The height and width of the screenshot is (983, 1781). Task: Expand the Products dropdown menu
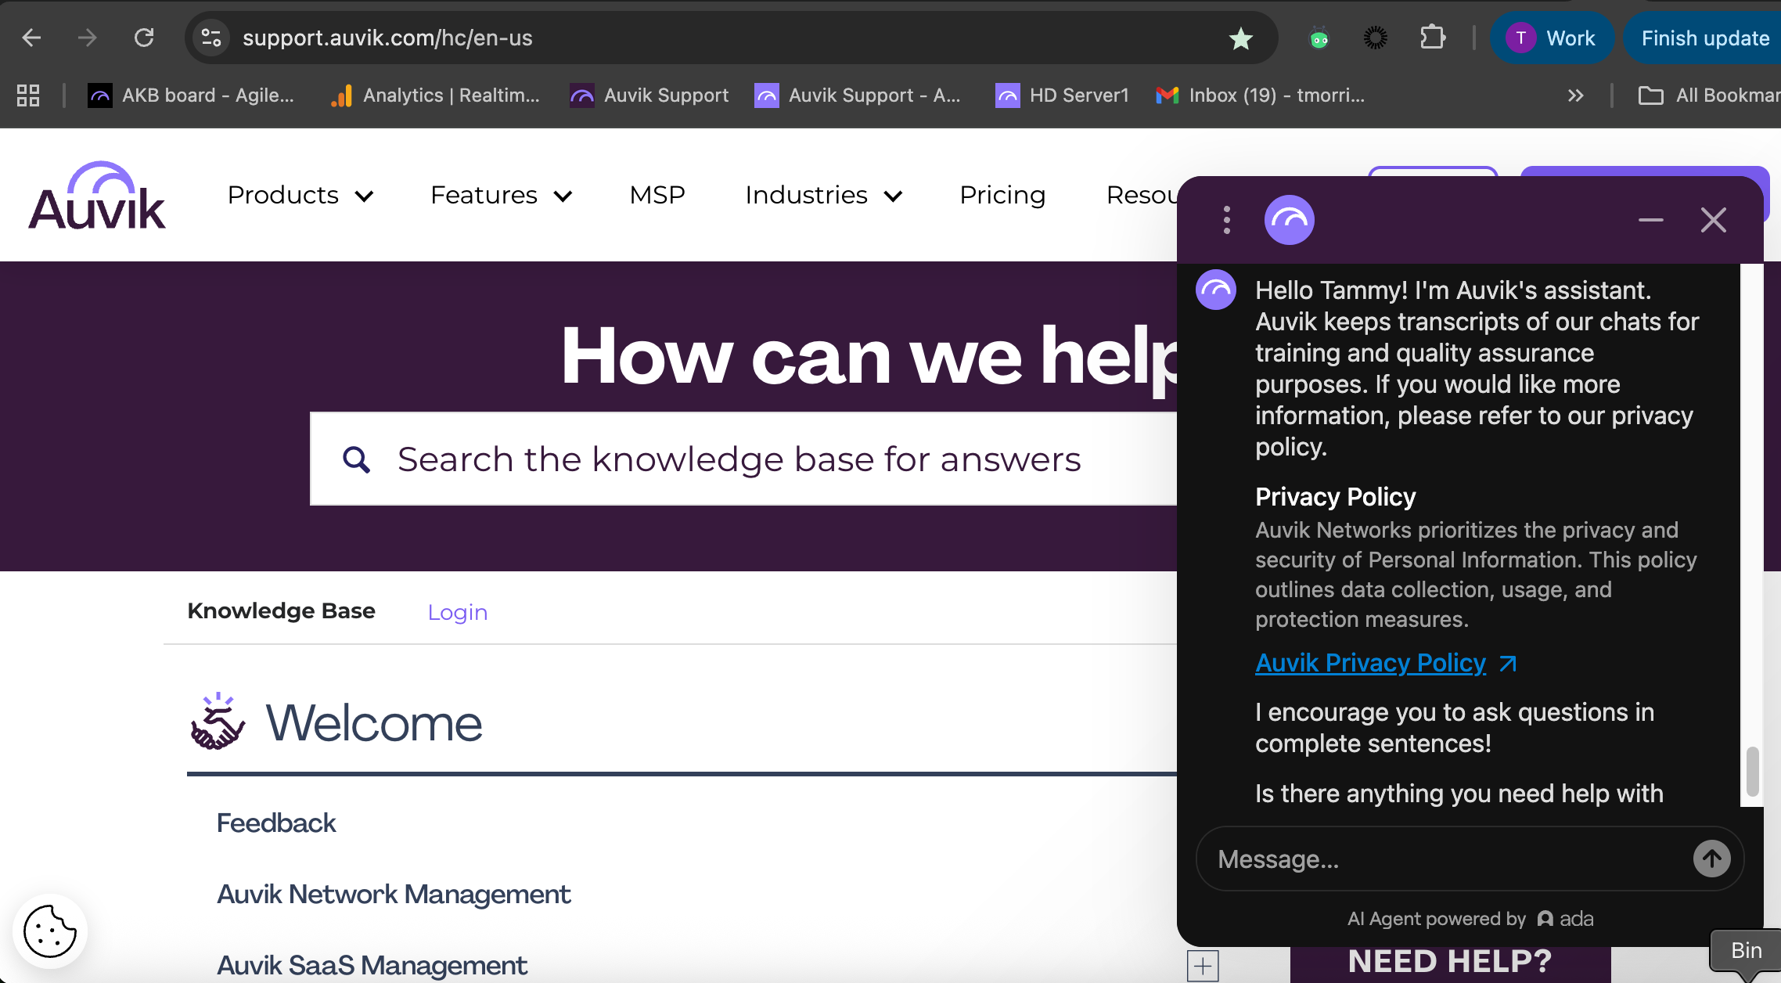click(300, 195)
